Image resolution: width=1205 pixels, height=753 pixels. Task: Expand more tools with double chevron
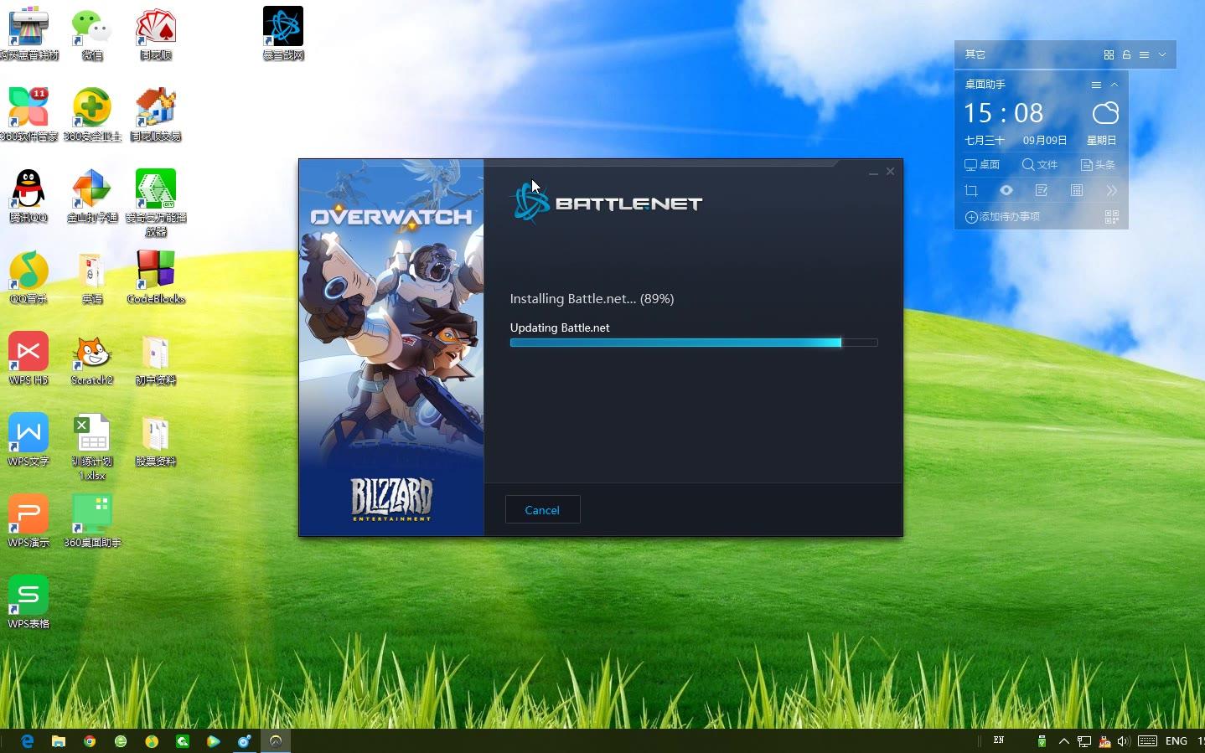tap(1112, 191)
